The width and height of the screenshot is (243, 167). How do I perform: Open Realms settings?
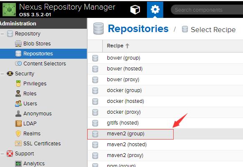(32, 134)
